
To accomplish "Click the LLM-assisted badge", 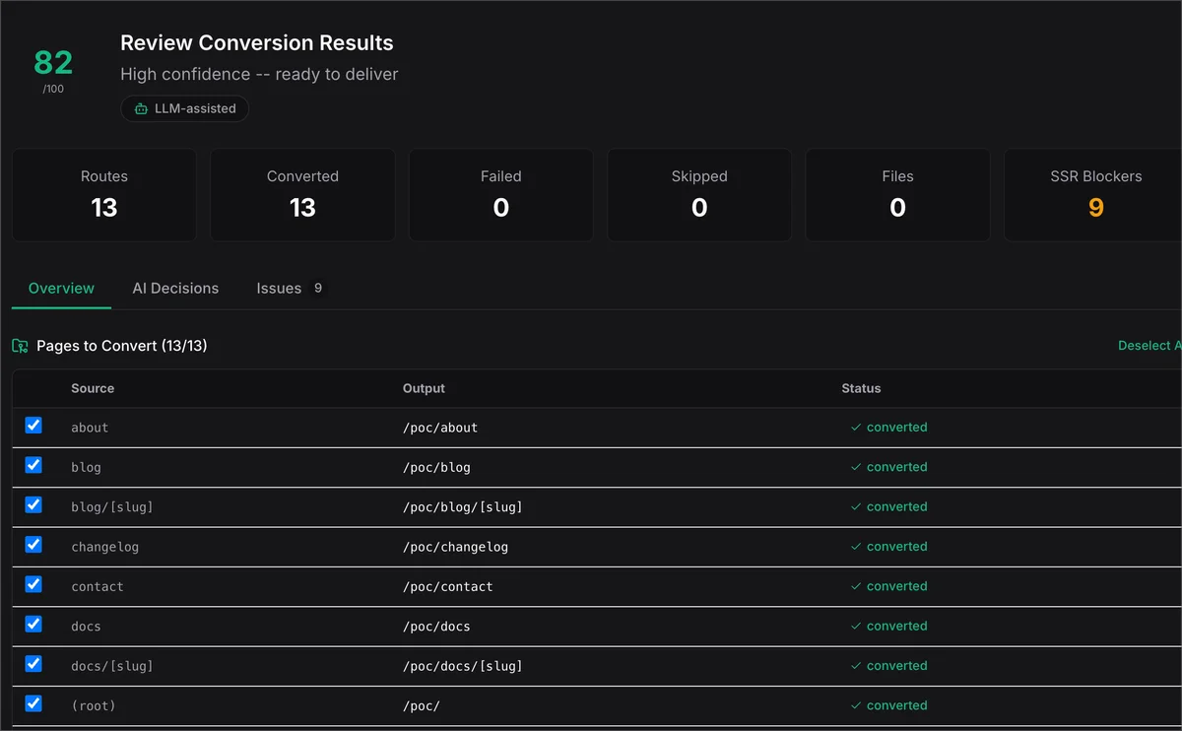I will (184, 108).
